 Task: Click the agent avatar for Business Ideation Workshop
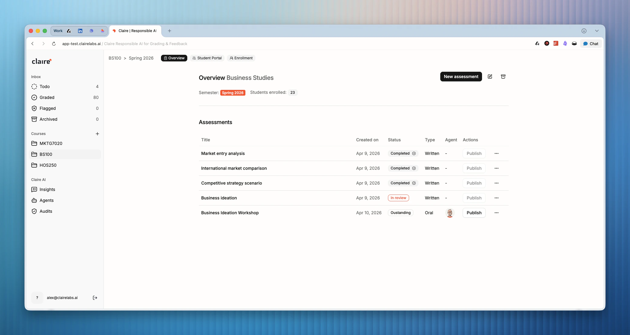coord(450,213)
